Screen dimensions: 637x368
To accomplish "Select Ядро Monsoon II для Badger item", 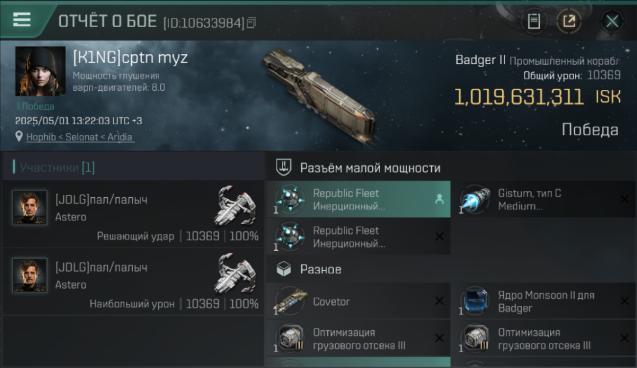I will (x=543, y=301).
